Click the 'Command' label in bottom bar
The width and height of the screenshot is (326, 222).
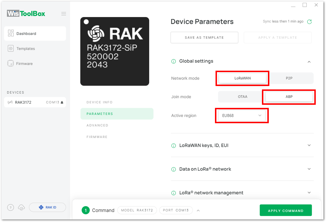click(103, 210)
